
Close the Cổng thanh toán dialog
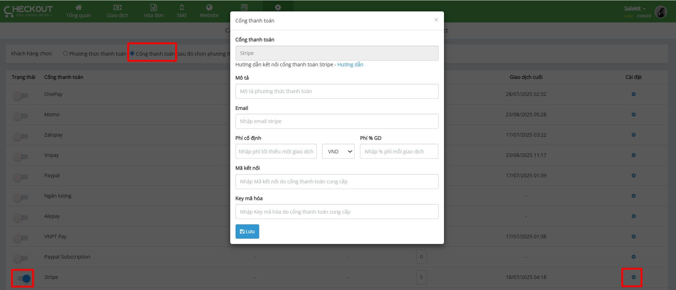pos(436,20)
